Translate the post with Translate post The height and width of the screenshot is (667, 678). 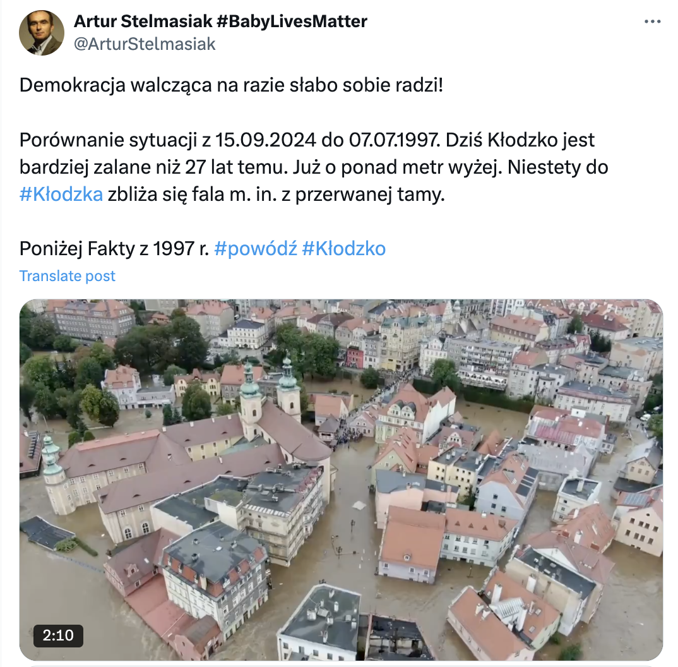68,276
